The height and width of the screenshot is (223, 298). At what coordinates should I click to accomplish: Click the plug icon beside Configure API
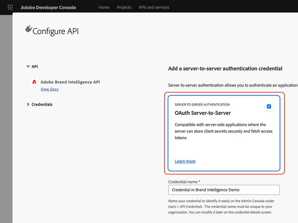tap(29, 29)
